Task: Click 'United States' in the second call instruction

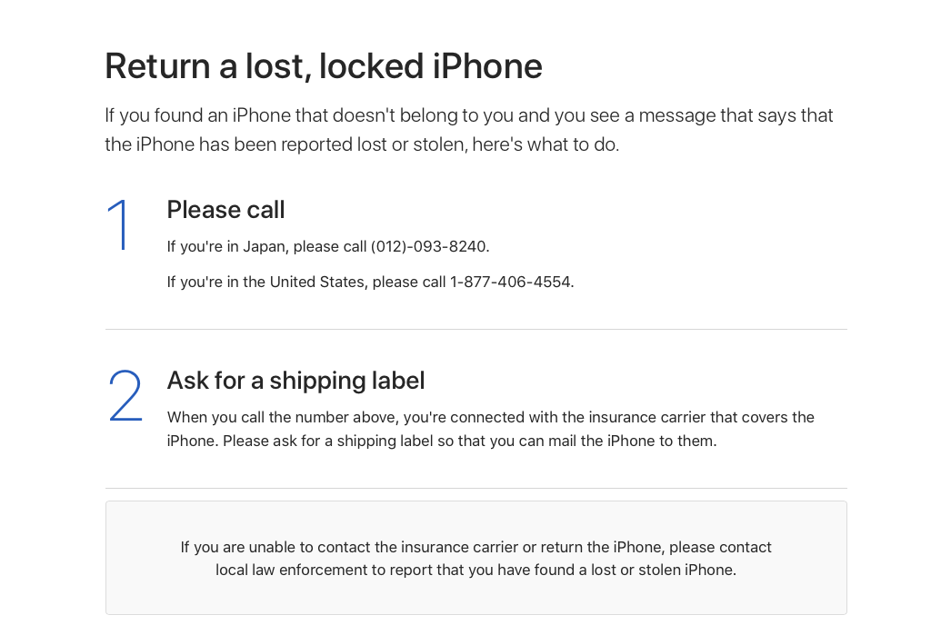Action: click(x=318, y=283)
